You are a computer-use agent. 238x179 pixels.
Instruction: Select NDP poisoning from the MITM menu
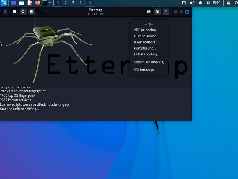click(x=145, y=36)
